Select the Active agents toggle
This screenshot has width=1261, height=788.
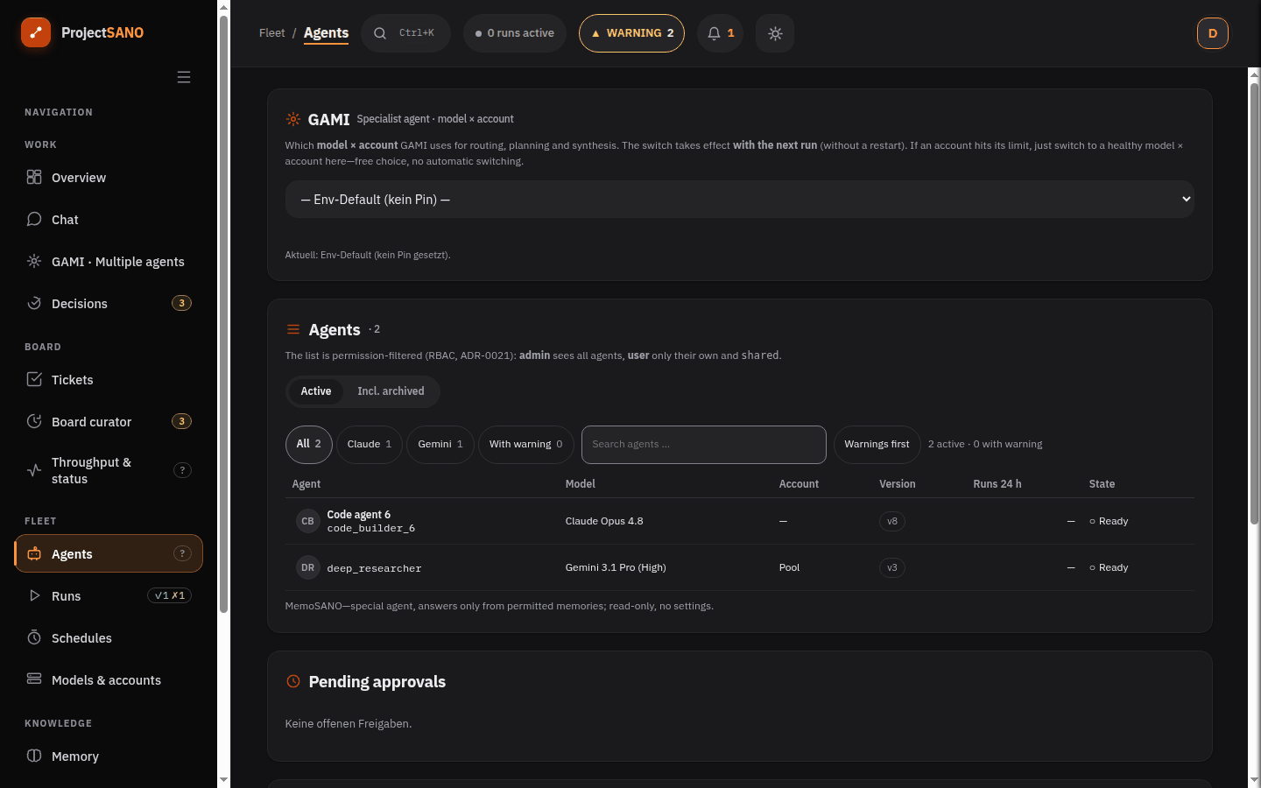pos(316,391)
